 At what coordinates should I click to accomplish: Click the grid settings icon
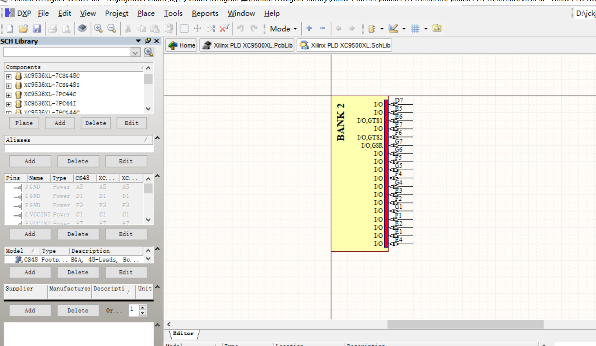pos(415,29)
